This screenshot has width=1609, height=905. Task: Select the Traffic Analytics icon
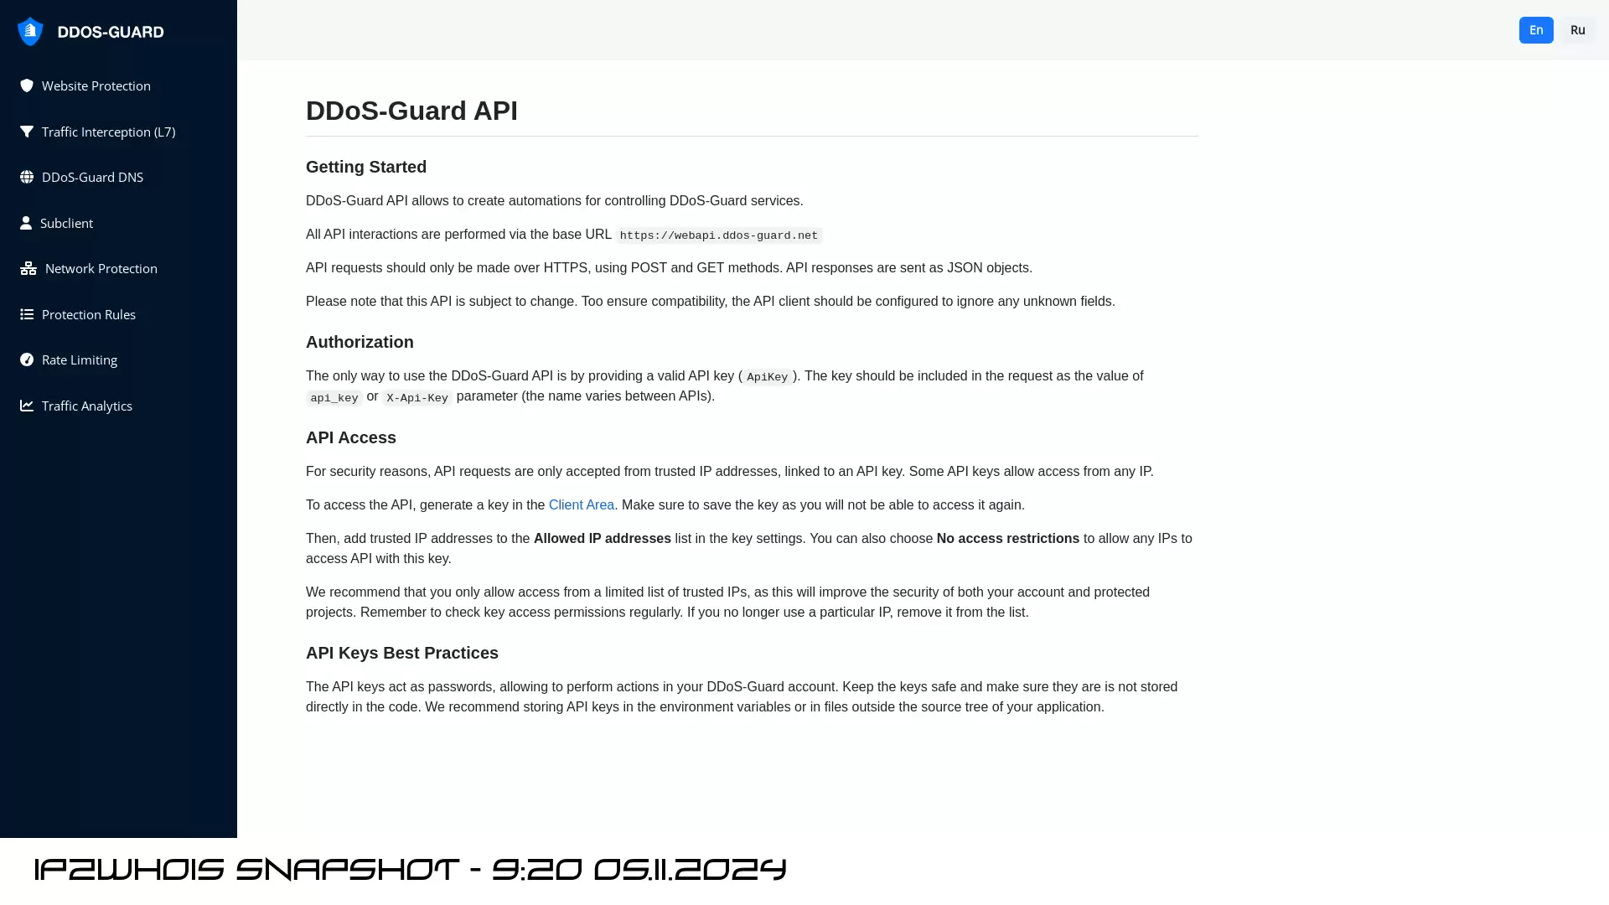(27, 406)
